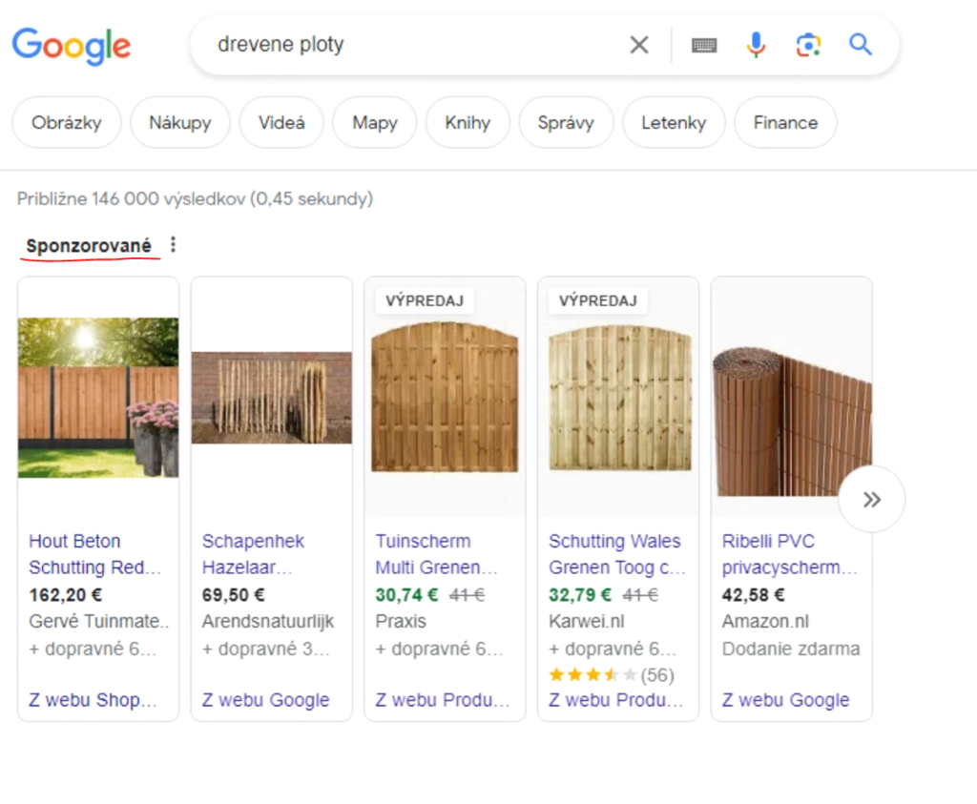
Task: Click the magnifying glass search button
Action: click(x=861, y=45)
